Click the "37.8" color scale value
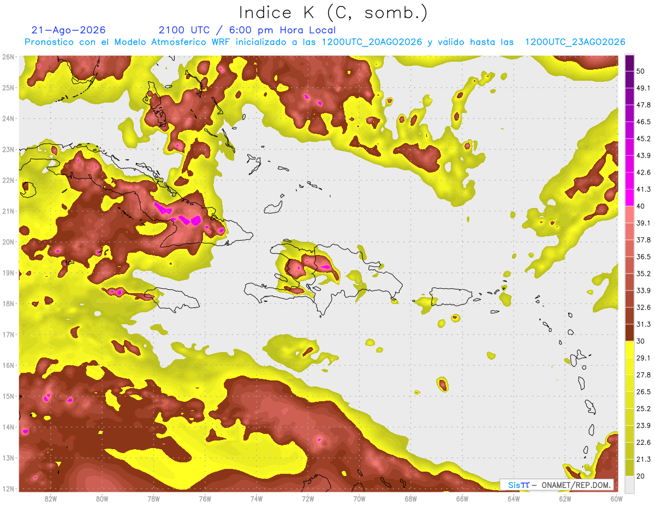The width and height of the screenshot is (655, 506). tap(644, 240)
